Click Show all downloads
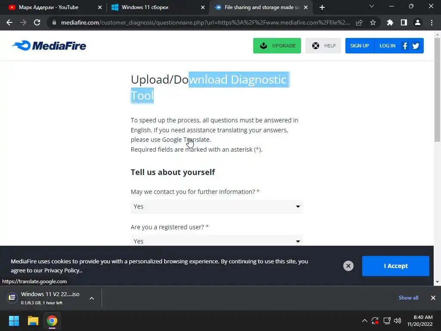The image size is (441, 331). pos(408,298)
